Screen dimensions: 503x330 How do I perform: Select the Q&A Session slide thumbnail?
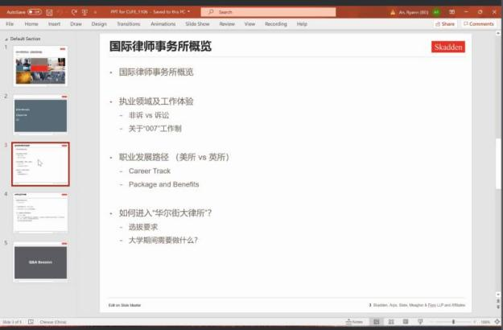[40, 262]
